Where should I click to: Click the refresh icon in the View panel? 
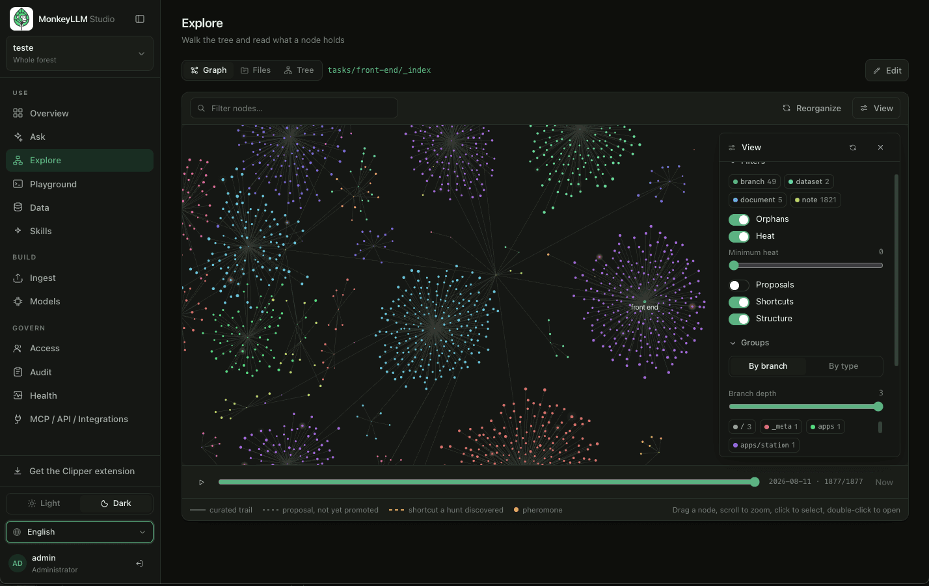click(853, 148)
